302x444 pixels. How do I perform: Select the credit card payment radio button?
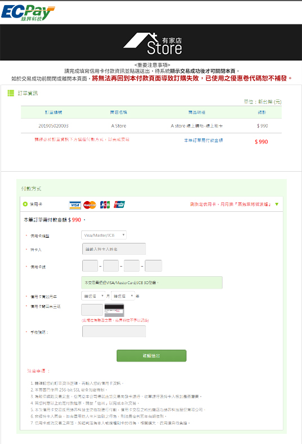tap(25, 204)
